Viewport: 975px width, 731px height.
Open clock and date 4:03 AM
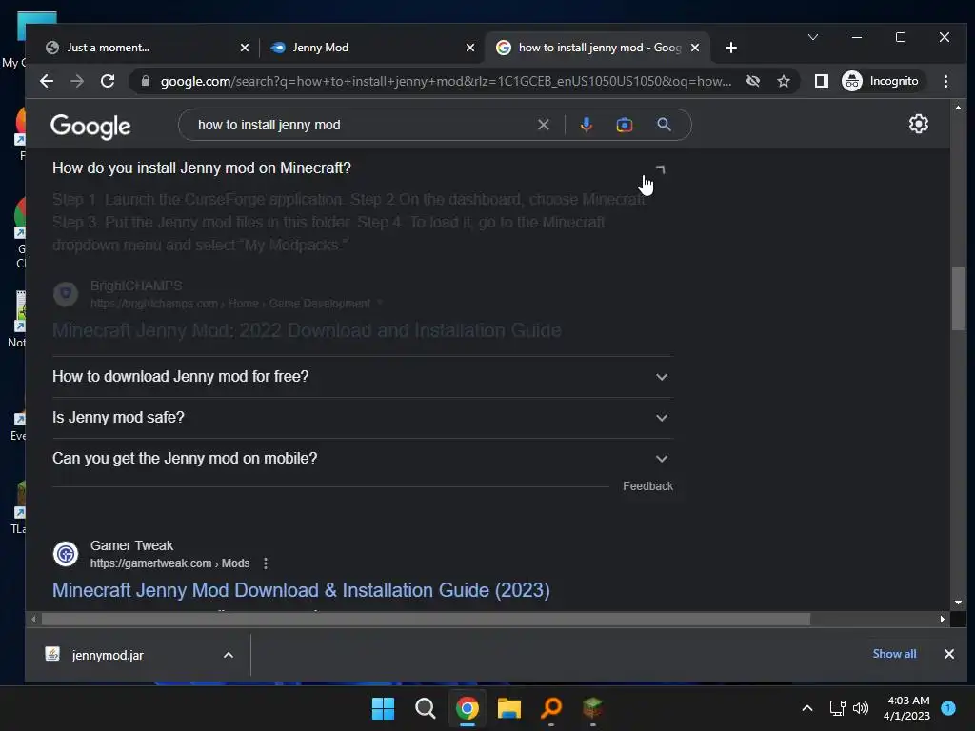[x=906, y=708]
